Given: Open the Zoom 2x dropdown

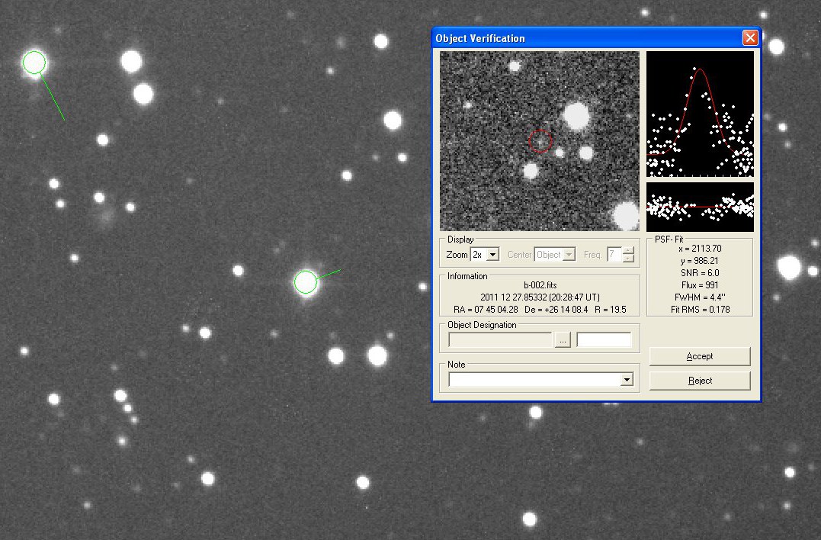Looking at the screenshot, I should coord(492,255).
